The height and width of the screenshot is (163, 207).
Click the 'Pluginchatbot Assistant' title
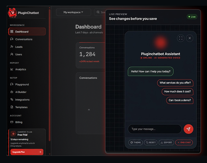click(161, 54)
